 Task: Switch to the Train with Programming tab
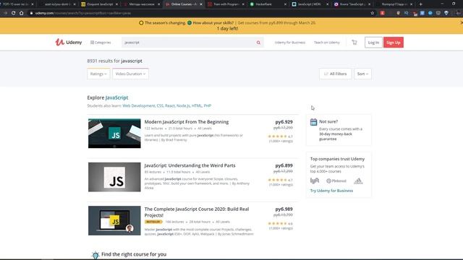[x=226, y=4]
